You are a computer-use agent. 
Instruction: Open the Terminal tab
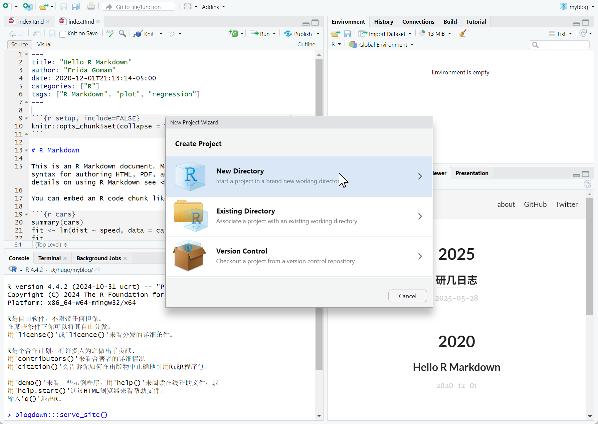[49, 258]
